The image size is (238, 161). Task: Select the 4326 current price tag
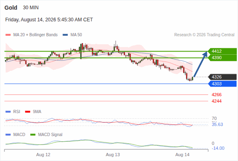pos(222,77)
